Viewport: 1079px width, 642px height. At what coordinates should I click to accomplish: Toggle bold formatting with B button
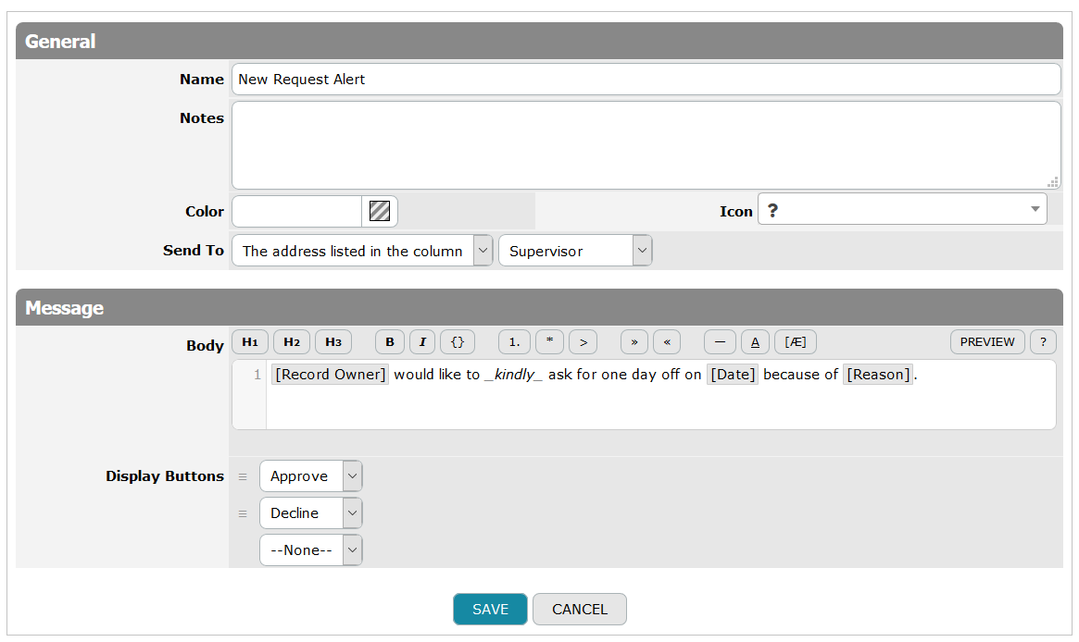(390, 342)
